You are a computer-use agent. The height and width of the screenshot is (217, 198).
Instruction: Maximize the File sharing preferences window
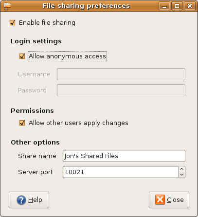click(177, 6)
